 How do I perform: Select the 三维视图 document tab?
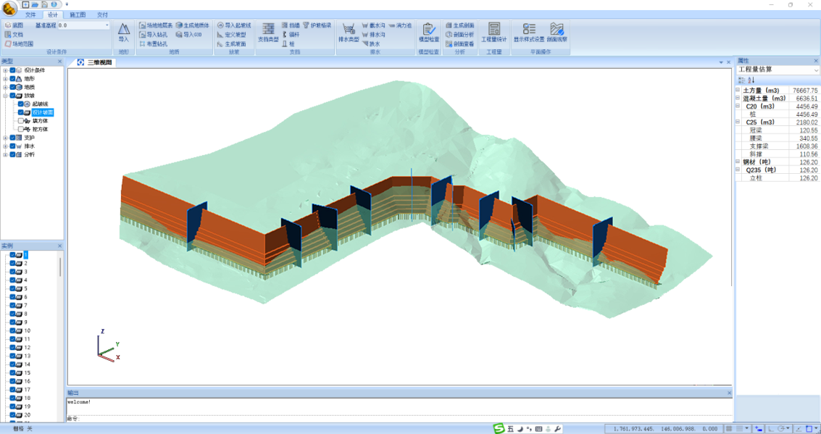(99, 63)
